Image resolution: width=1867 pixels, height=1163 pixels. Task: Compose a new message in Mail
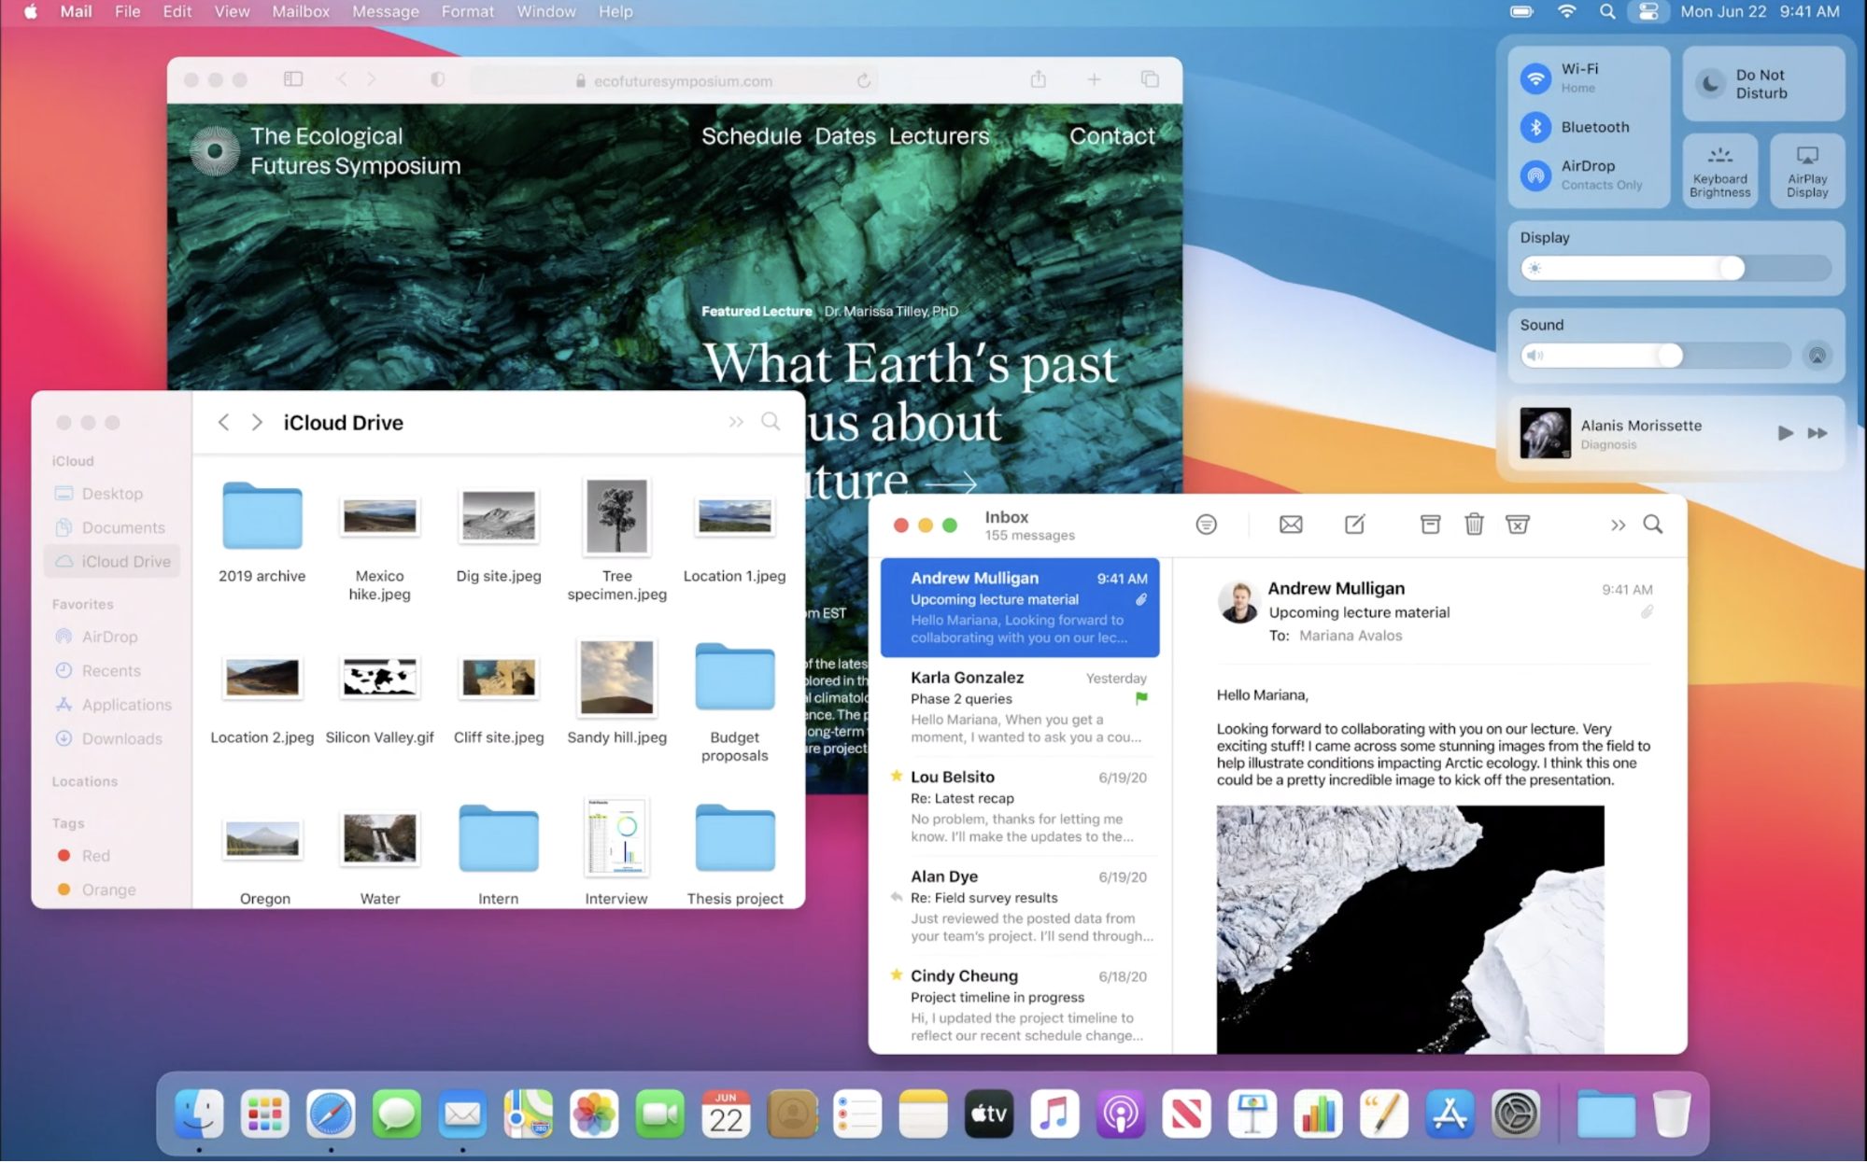coord(1354,524)
